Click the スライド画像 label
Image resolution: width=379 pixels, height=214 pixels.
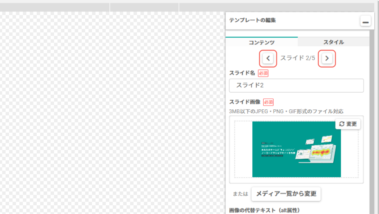pyautogui.click(x=245, y=102)
